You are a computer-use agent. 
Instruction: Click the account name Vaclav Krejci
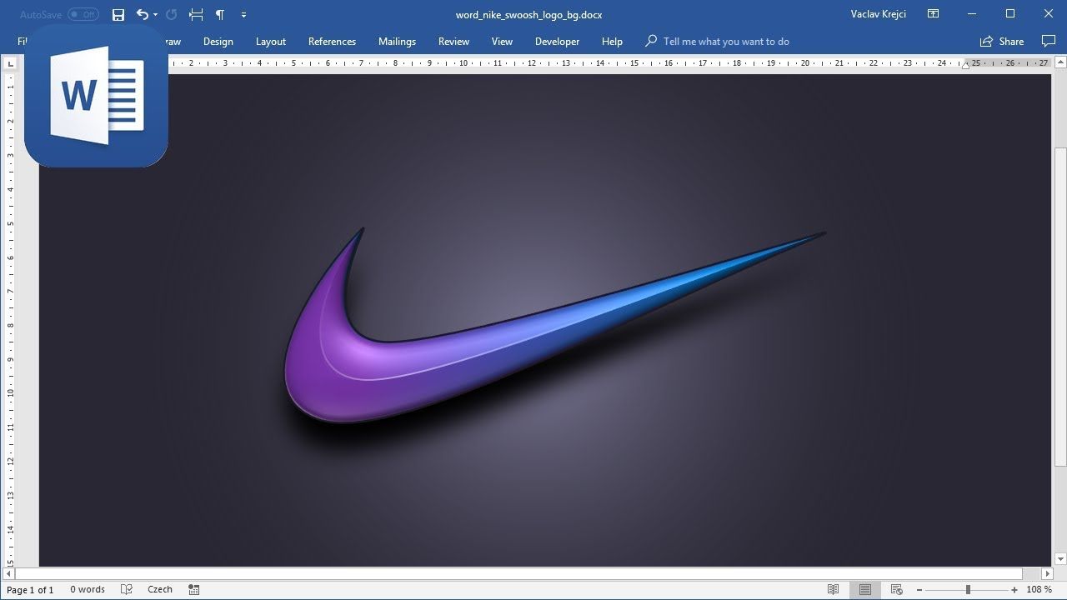878,14
